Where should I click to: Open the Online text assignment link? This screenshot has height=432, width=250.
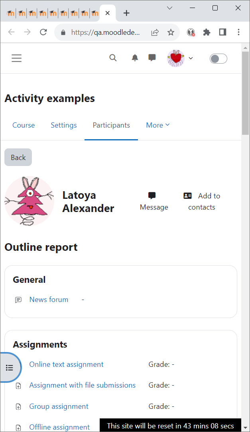coord(66,364)
